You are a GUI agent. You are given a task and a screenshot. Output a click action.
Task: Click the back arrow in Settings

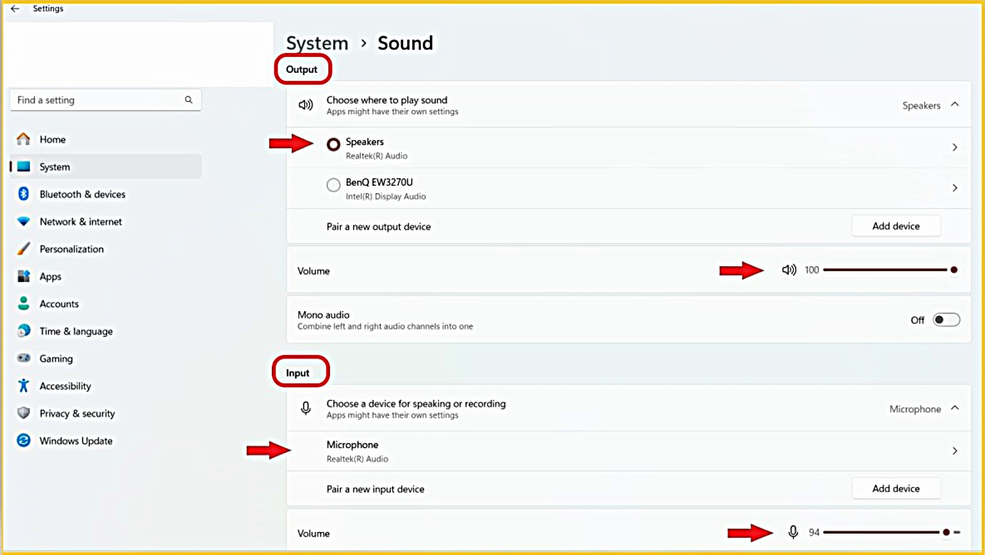[15, 8]
